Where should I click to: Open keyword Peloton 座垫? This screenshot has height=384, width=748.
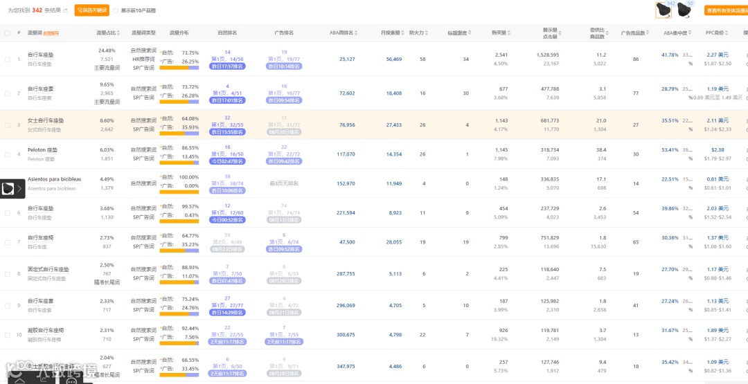[x=42, y=150]
